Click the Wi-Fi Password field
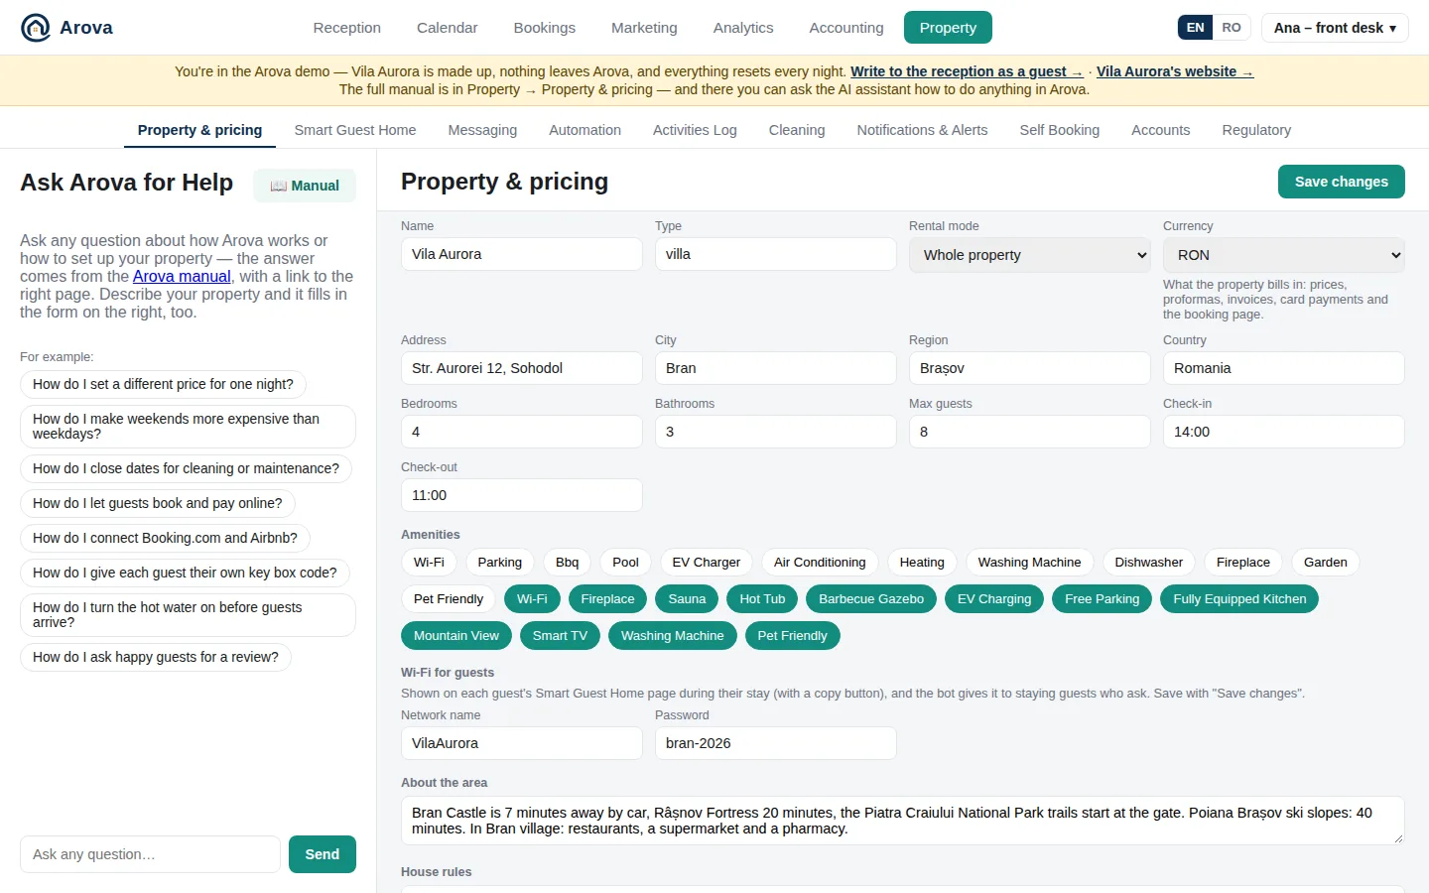1429x893 pixels. [776, 743]
